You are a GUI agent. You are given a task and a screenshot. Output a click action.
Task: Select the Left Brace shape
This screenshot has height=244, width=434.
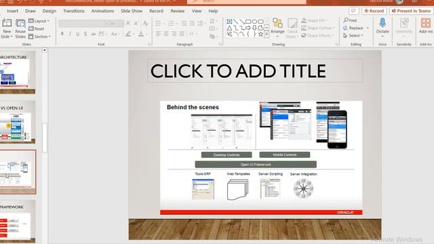pos(248,35)
